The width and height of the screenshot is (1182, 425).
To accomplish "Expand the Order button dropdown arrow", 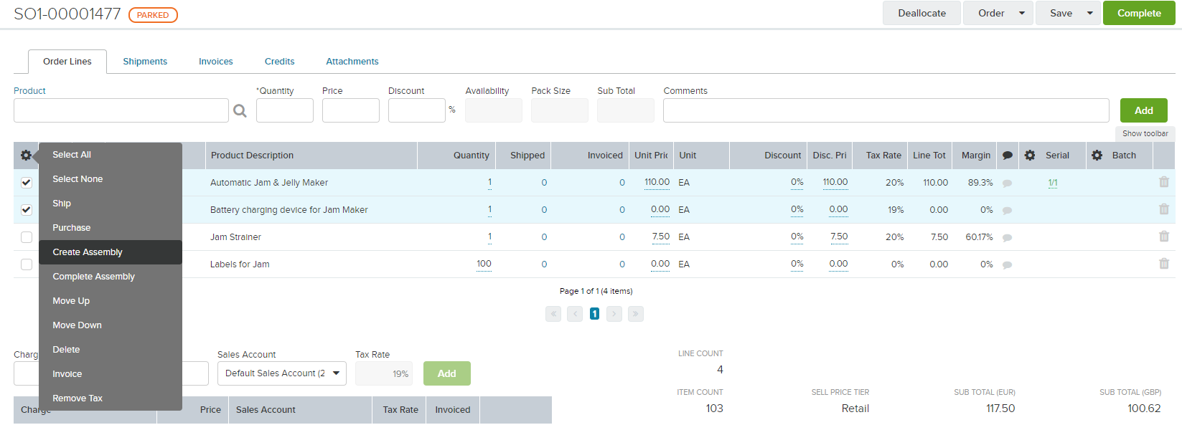I will coord(1022,13).
